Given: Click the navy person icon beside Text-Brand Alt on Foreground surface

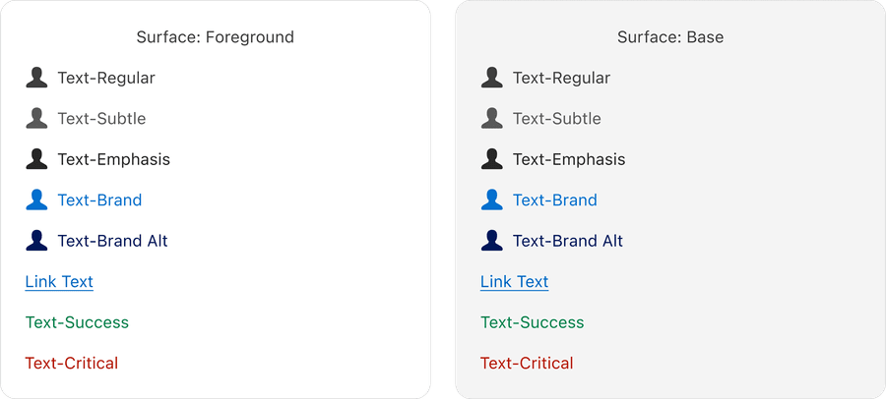Looking at the screenshot, I should coord(36,241).
